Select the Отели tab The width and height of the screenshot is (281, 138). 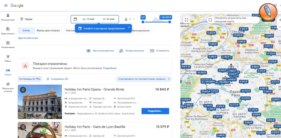(26, 31)
